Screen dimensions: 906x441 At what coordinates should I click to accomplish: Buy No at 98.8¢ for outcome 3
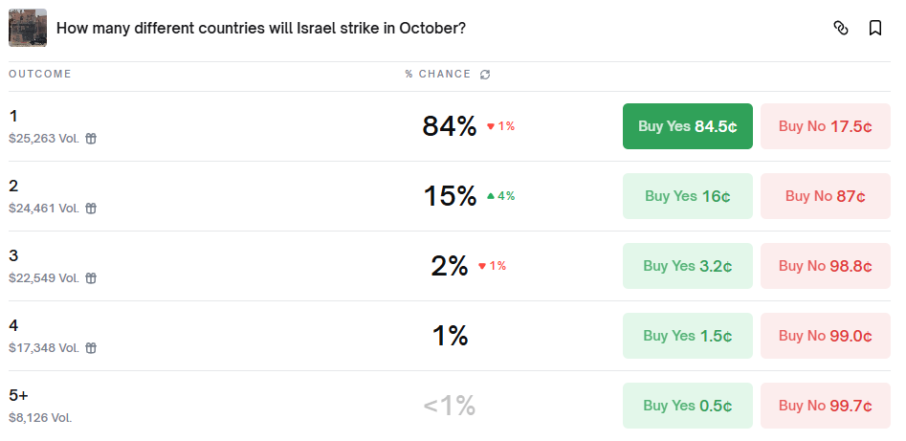(x=825, y=266)
